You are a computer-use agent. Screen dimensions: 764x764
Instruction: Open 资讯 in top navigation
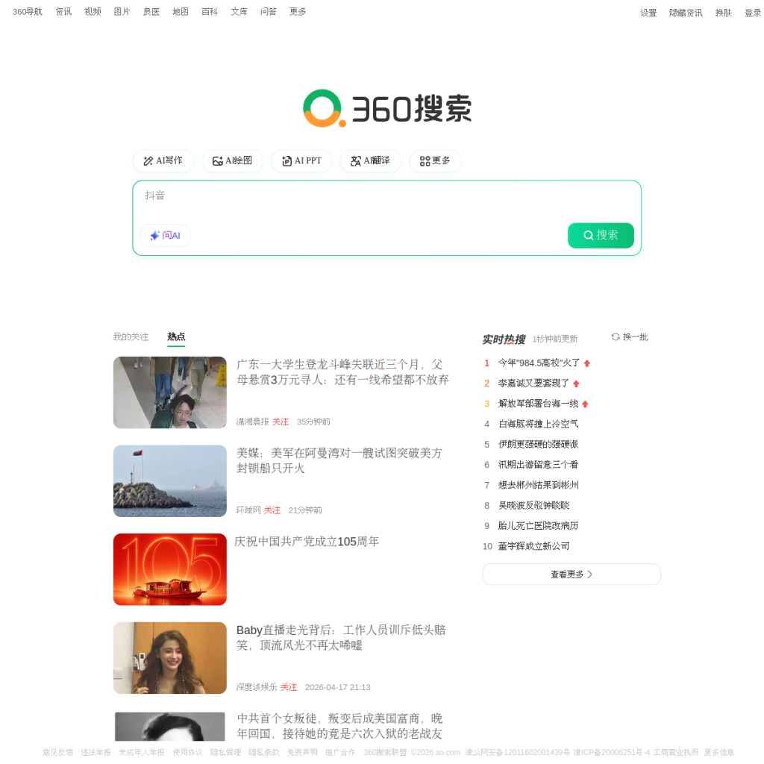coord(63,12)
